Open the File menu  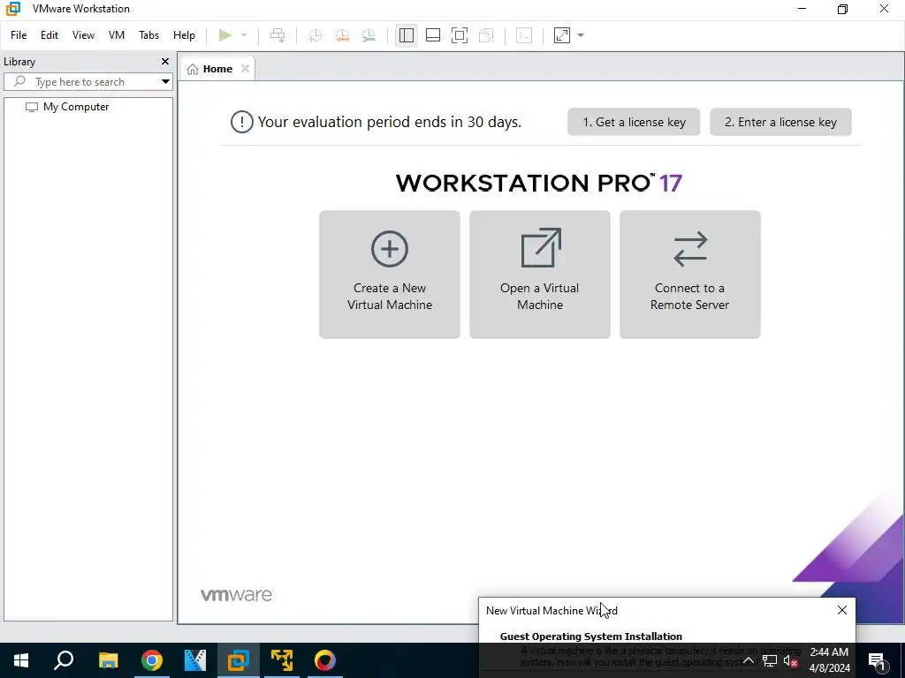click(x=19, y=35)
